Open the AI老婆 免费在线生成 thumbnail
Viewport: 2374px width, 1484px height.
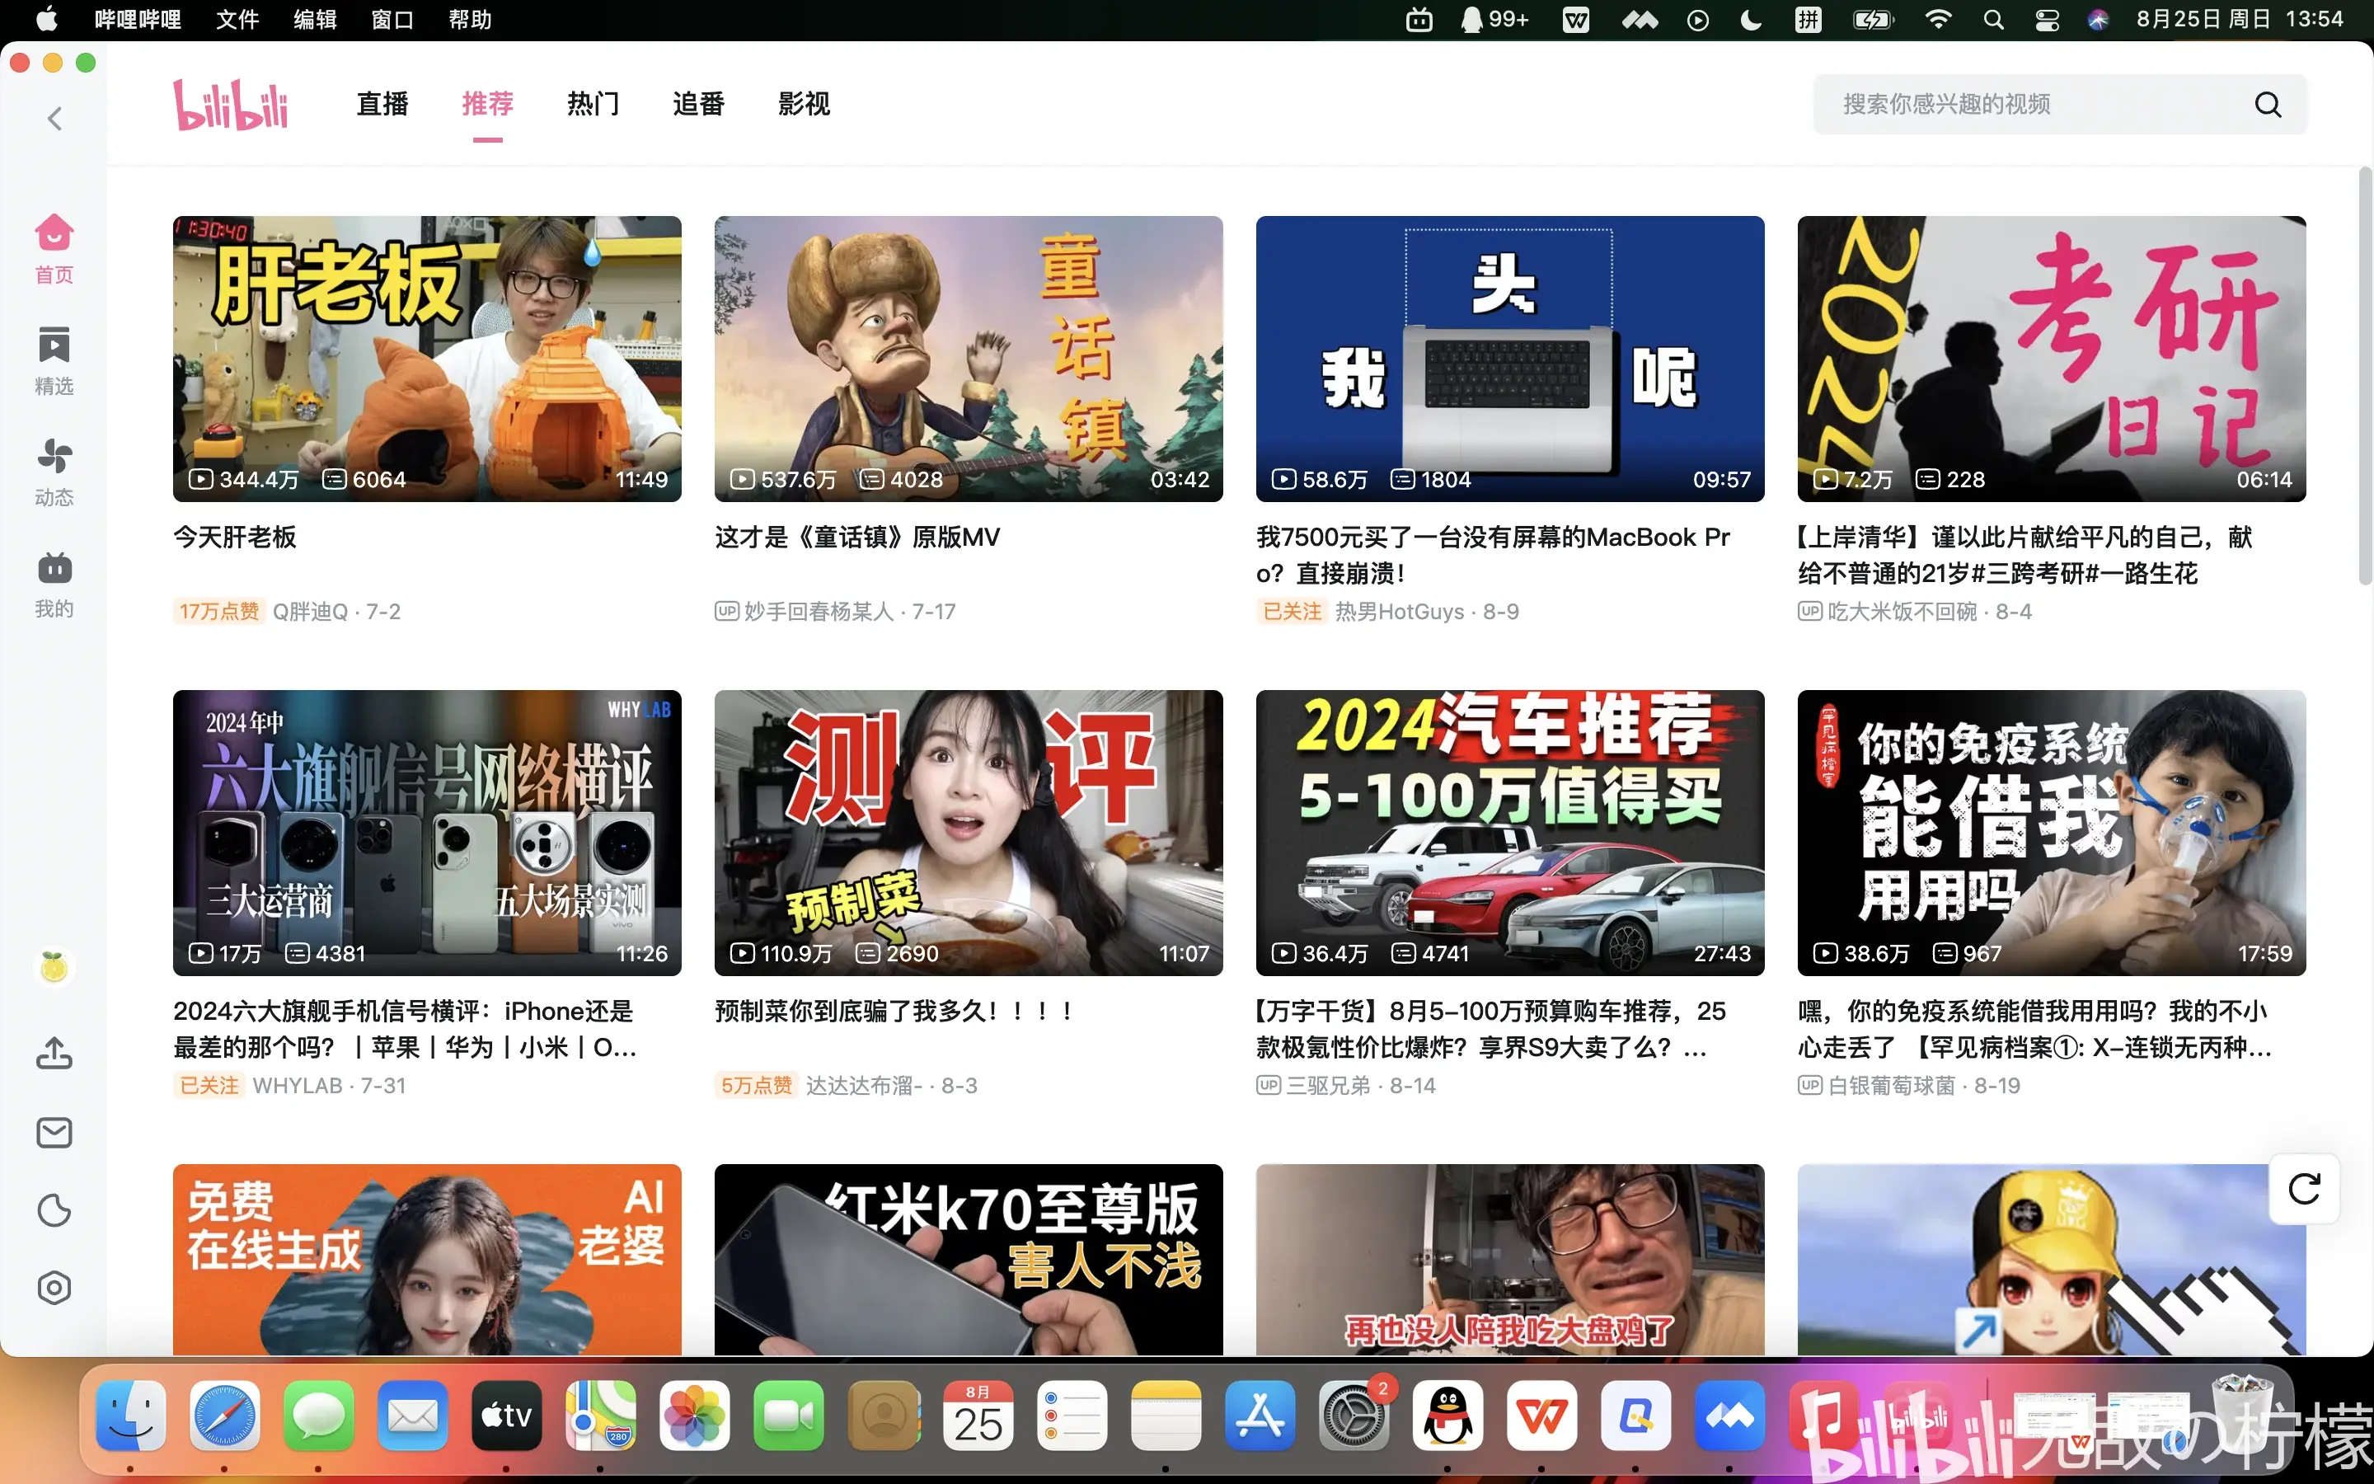[x=427, y=1259]
